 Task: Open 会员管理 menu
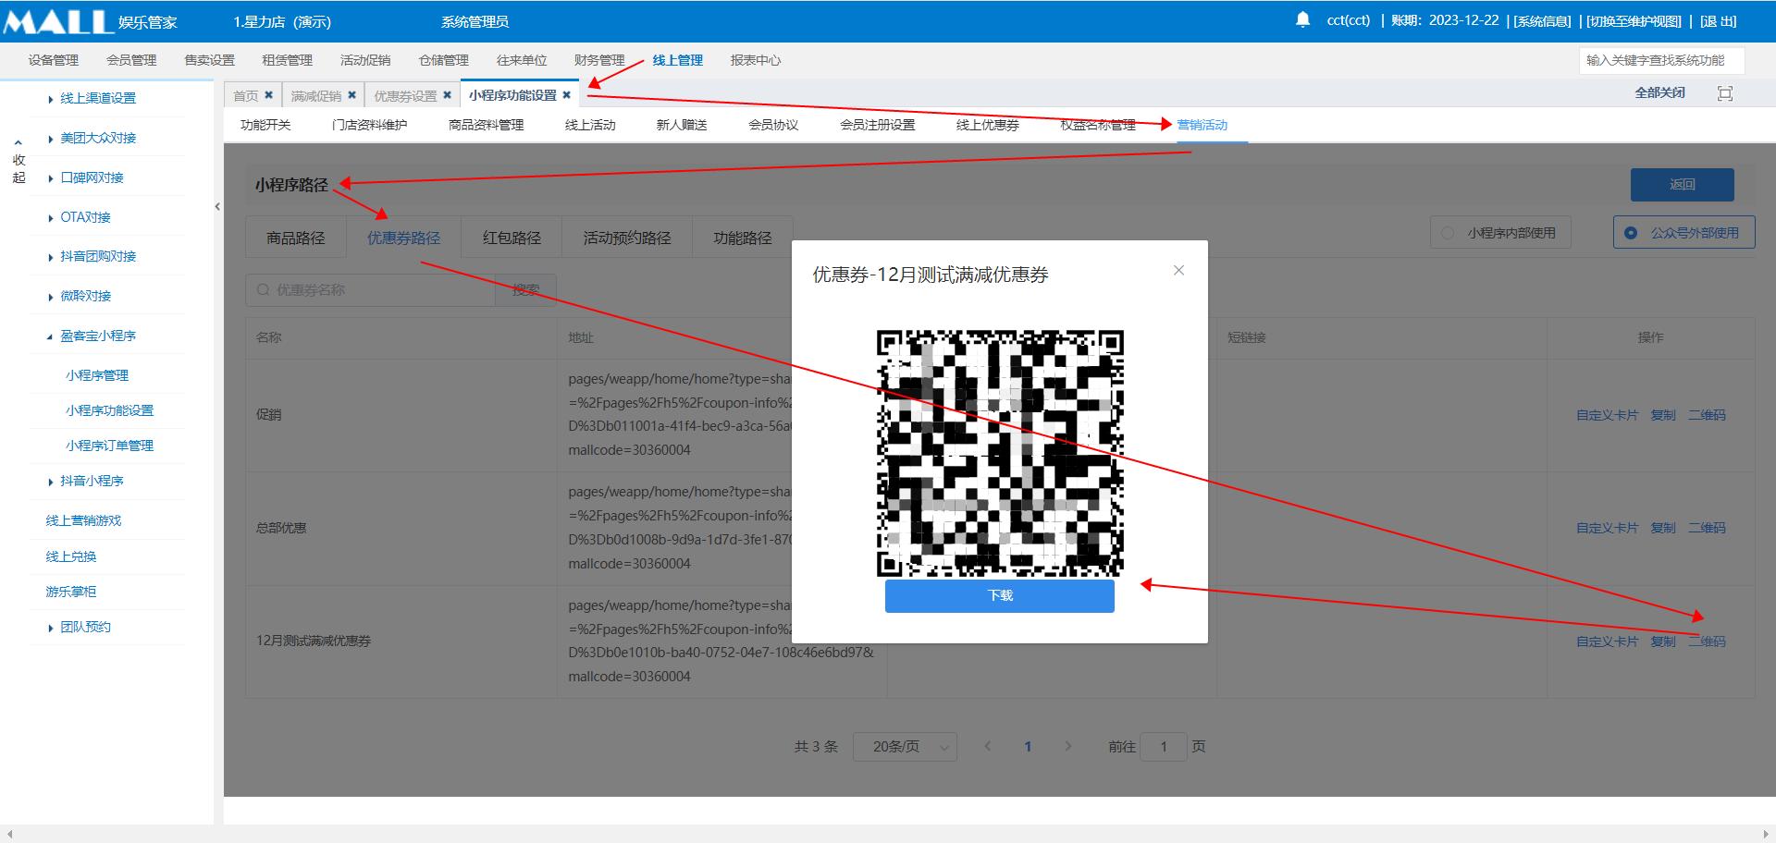(131, 60)
